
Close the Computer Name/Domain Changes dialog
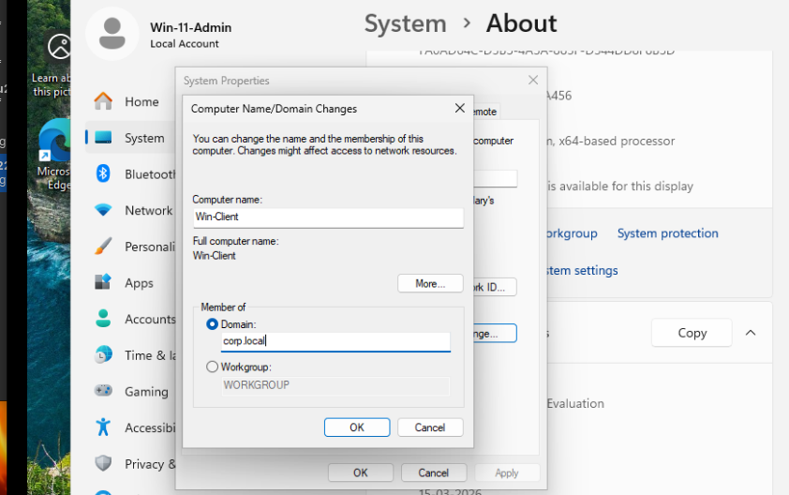[459, 109]
